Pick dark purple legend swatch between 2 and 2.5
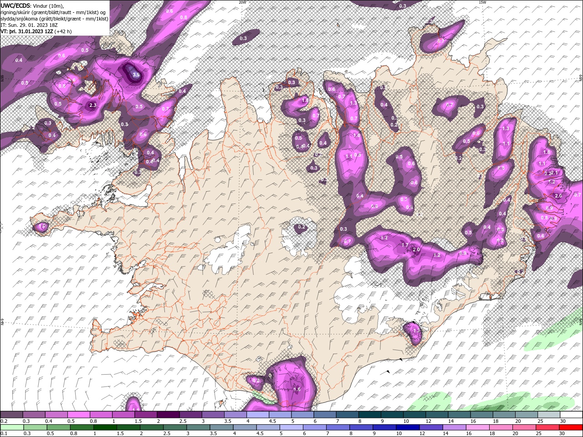 pos(168,415)
